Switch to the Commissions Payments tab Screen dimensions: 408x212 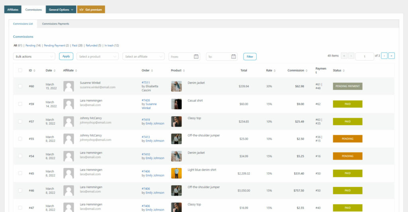click(55, 24)
